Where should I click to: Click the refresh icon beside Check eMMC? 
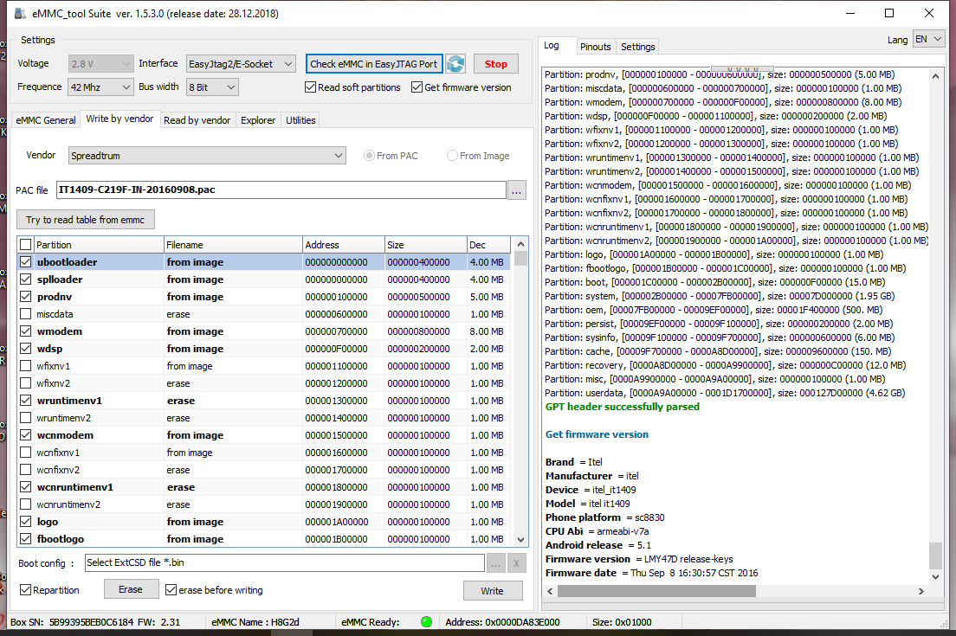[x=455, y=64]
